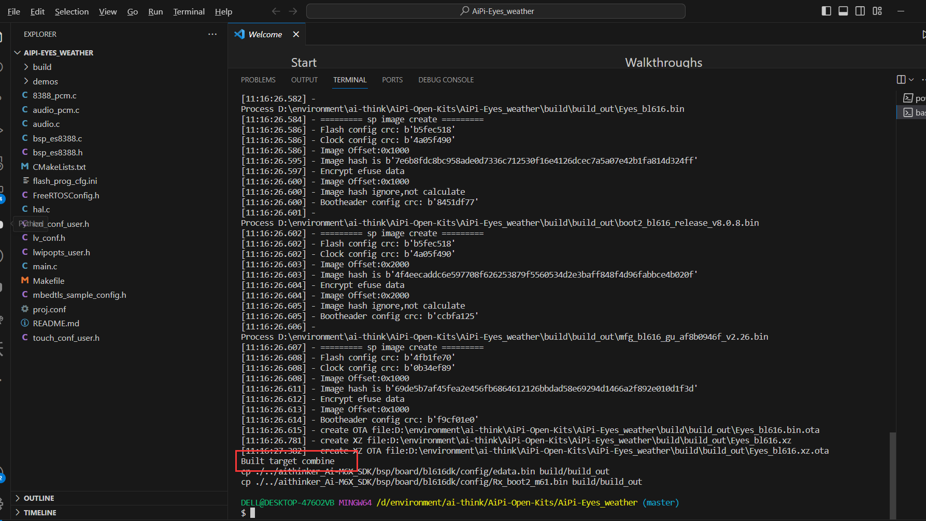Viewport: 926px width, 521px height.
Task: Open lv_conf.h file
Action: [119, 238]
